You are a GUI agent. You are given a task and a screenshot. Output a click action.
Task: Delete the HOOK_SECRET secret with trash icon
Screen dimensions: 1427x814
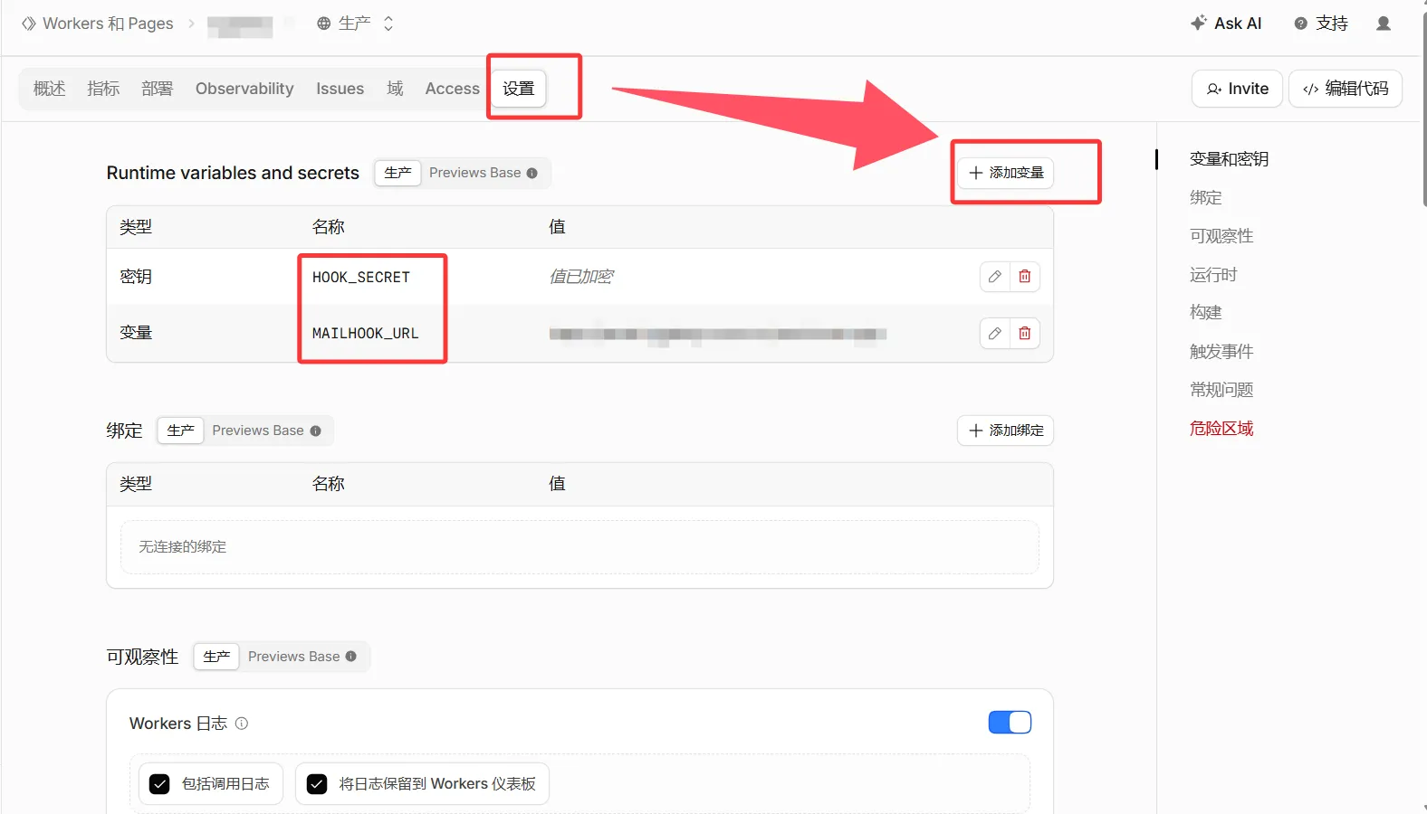pyautogui.click(x=1024, y=277)
